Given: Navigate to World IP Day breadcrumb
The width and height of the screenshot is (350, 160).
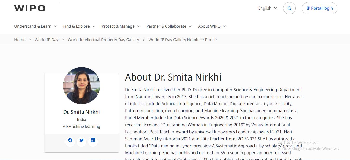Looking at the screenshot, I should (47, 40).
